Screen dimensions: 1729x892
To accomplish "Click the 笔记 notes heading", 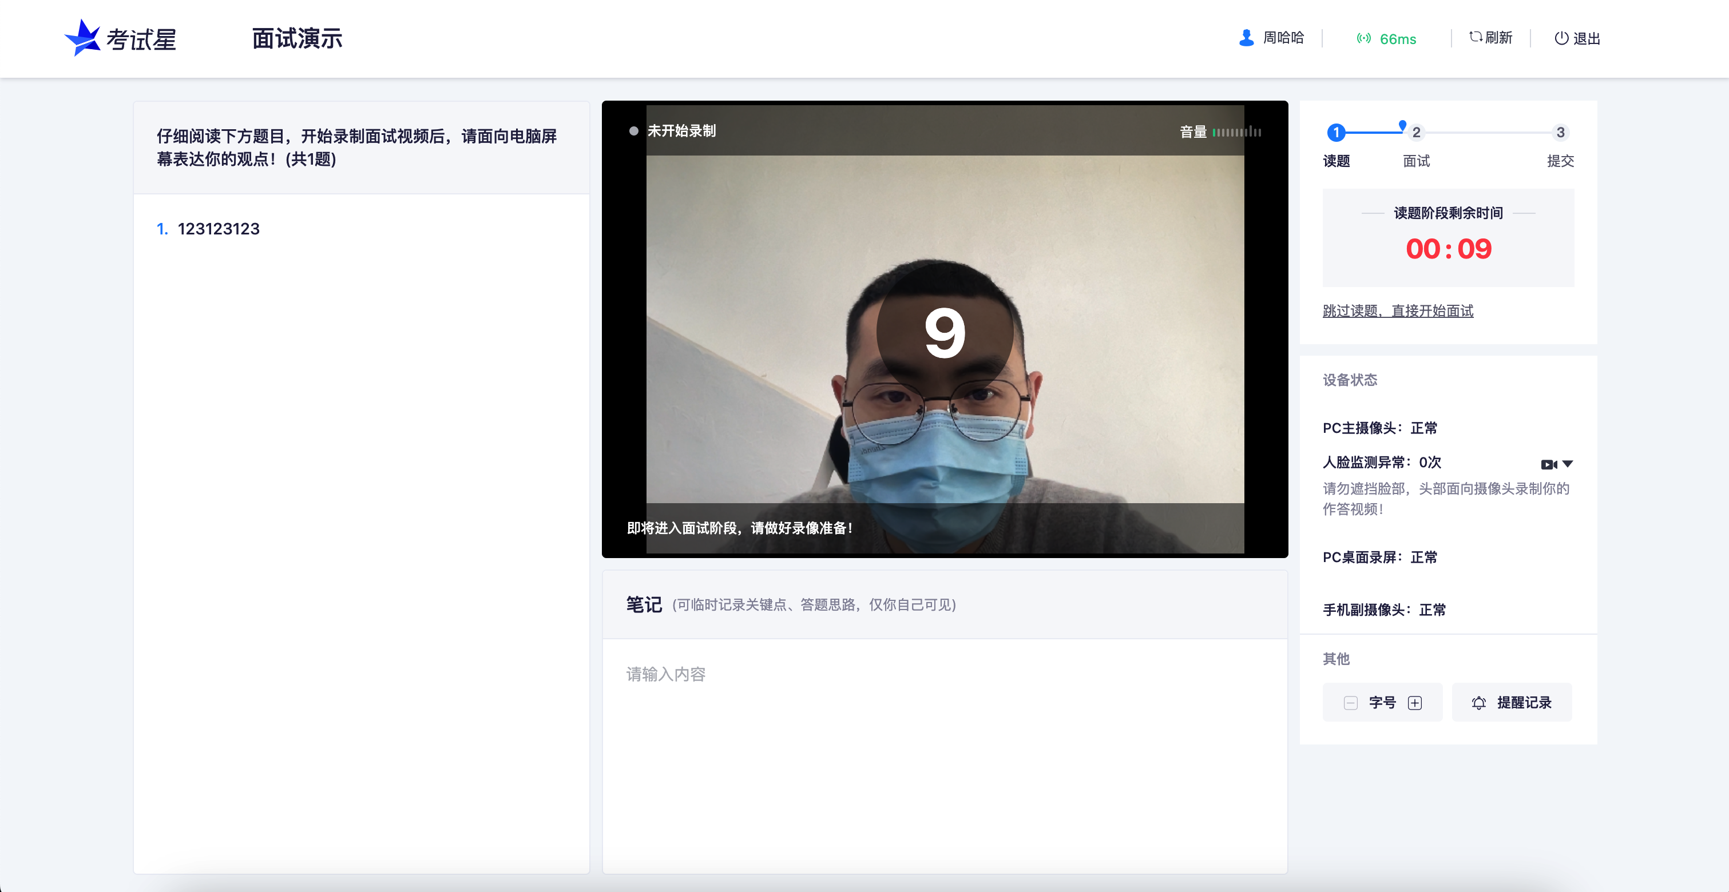I will tap(644, 604).
